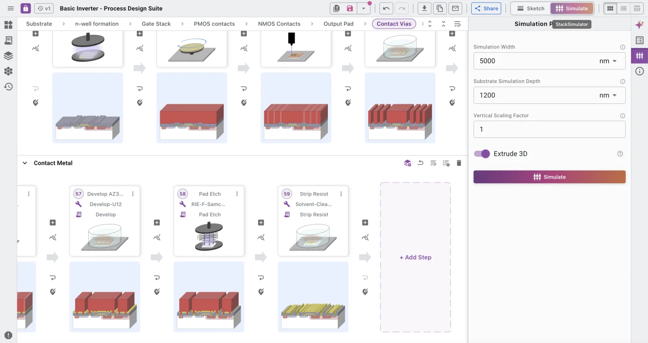
Task: Open the info icon in the right sidebar
Action: tap(639, 71)
